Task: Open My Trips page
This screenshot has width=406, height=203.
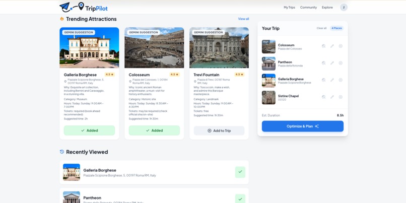Action: [x=289, y=8]
